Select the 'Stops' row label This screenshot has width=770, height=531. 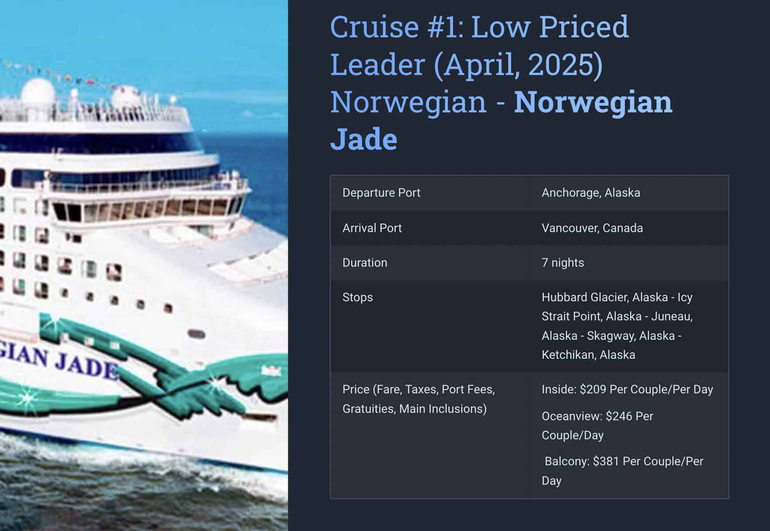point(357,297)
